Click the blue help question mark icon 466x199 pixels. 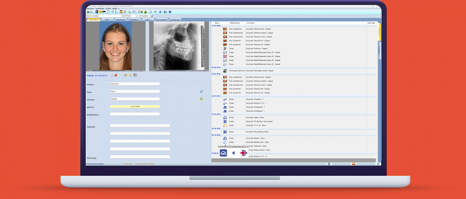(x=170, y=12)
